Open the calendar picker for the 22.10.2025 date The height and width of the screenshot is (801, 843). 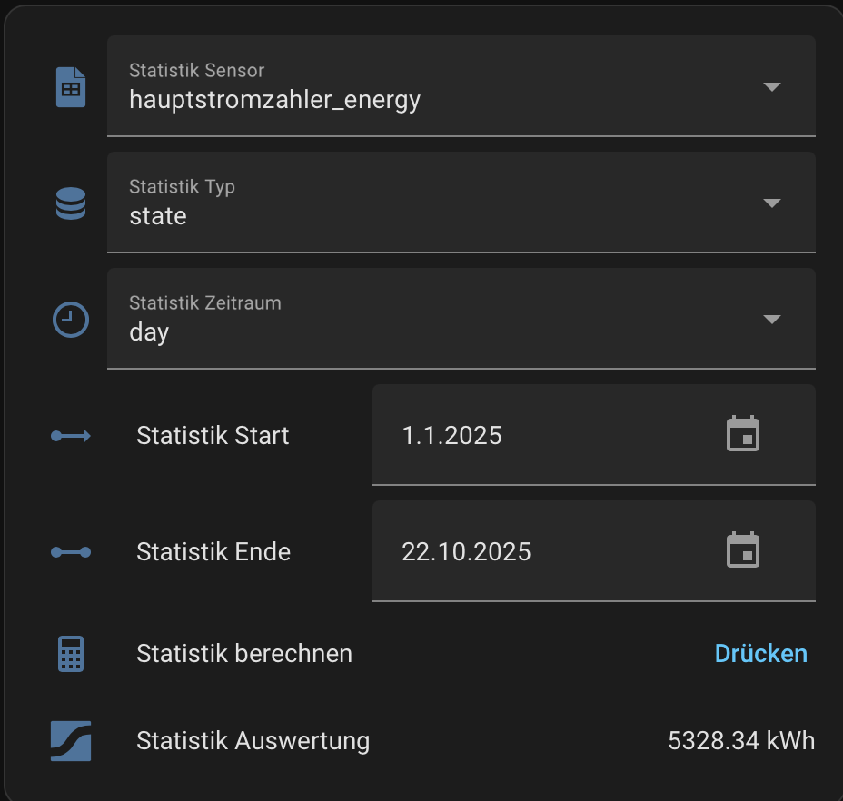743,550
